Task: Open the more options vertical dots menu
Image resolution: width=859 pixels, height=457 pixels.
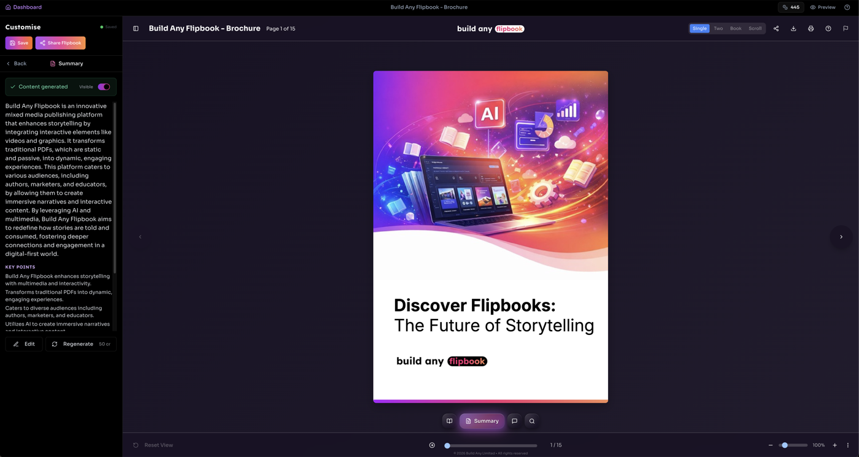Action: pyautogui.click(x=848, y=445)
